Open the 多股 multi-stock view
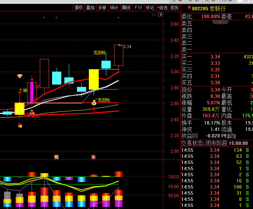This screenshot has height=209, width=253. pyautogui.click(x=102, y=8)
